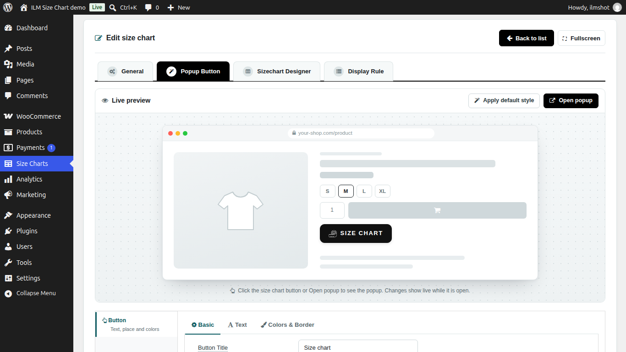Click the SIZE CHART preview button
This screenshot has width=626, height=352.
click(356, 233)
